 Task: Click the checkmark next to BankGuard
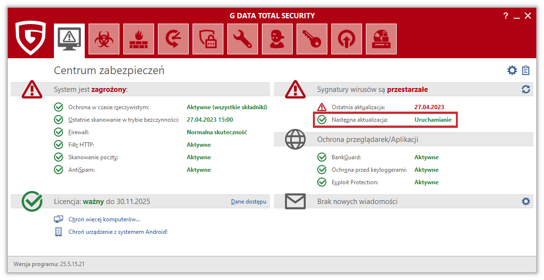point(322,157)
